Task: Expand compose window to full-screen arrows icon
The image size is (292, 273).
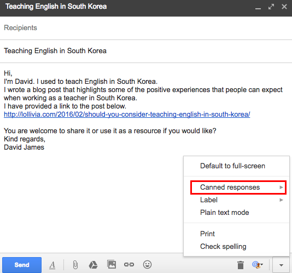Action: pyautogui.click(x=271, y=7)
